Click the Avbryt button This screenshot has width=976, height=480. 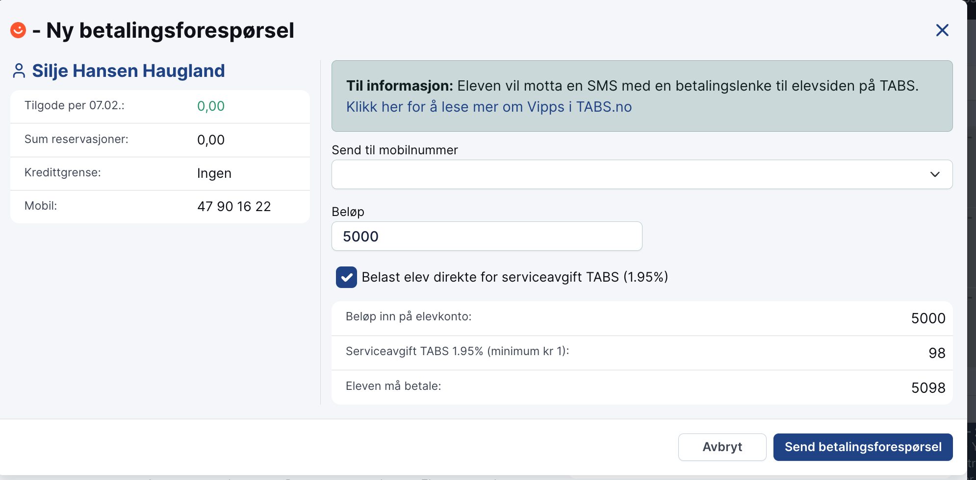[722, 447]
